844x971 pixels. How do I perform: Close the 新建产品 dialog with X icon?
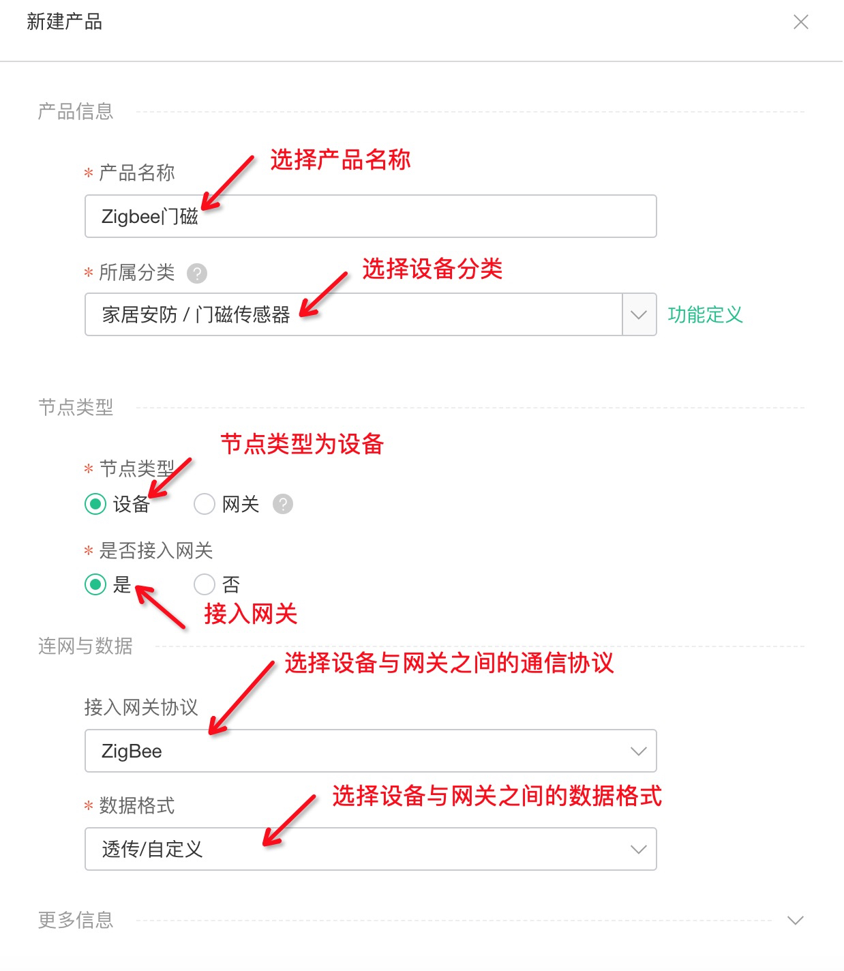801,22
